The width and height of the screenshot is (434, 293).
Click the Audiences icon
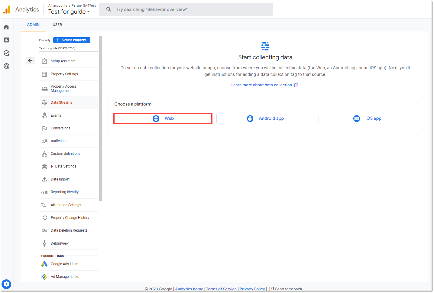[44, 141]
